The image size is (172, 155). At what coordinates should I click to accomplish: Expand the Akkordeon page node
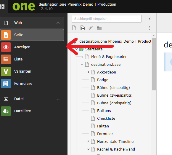pyautogui.click(x=88, y=72)
